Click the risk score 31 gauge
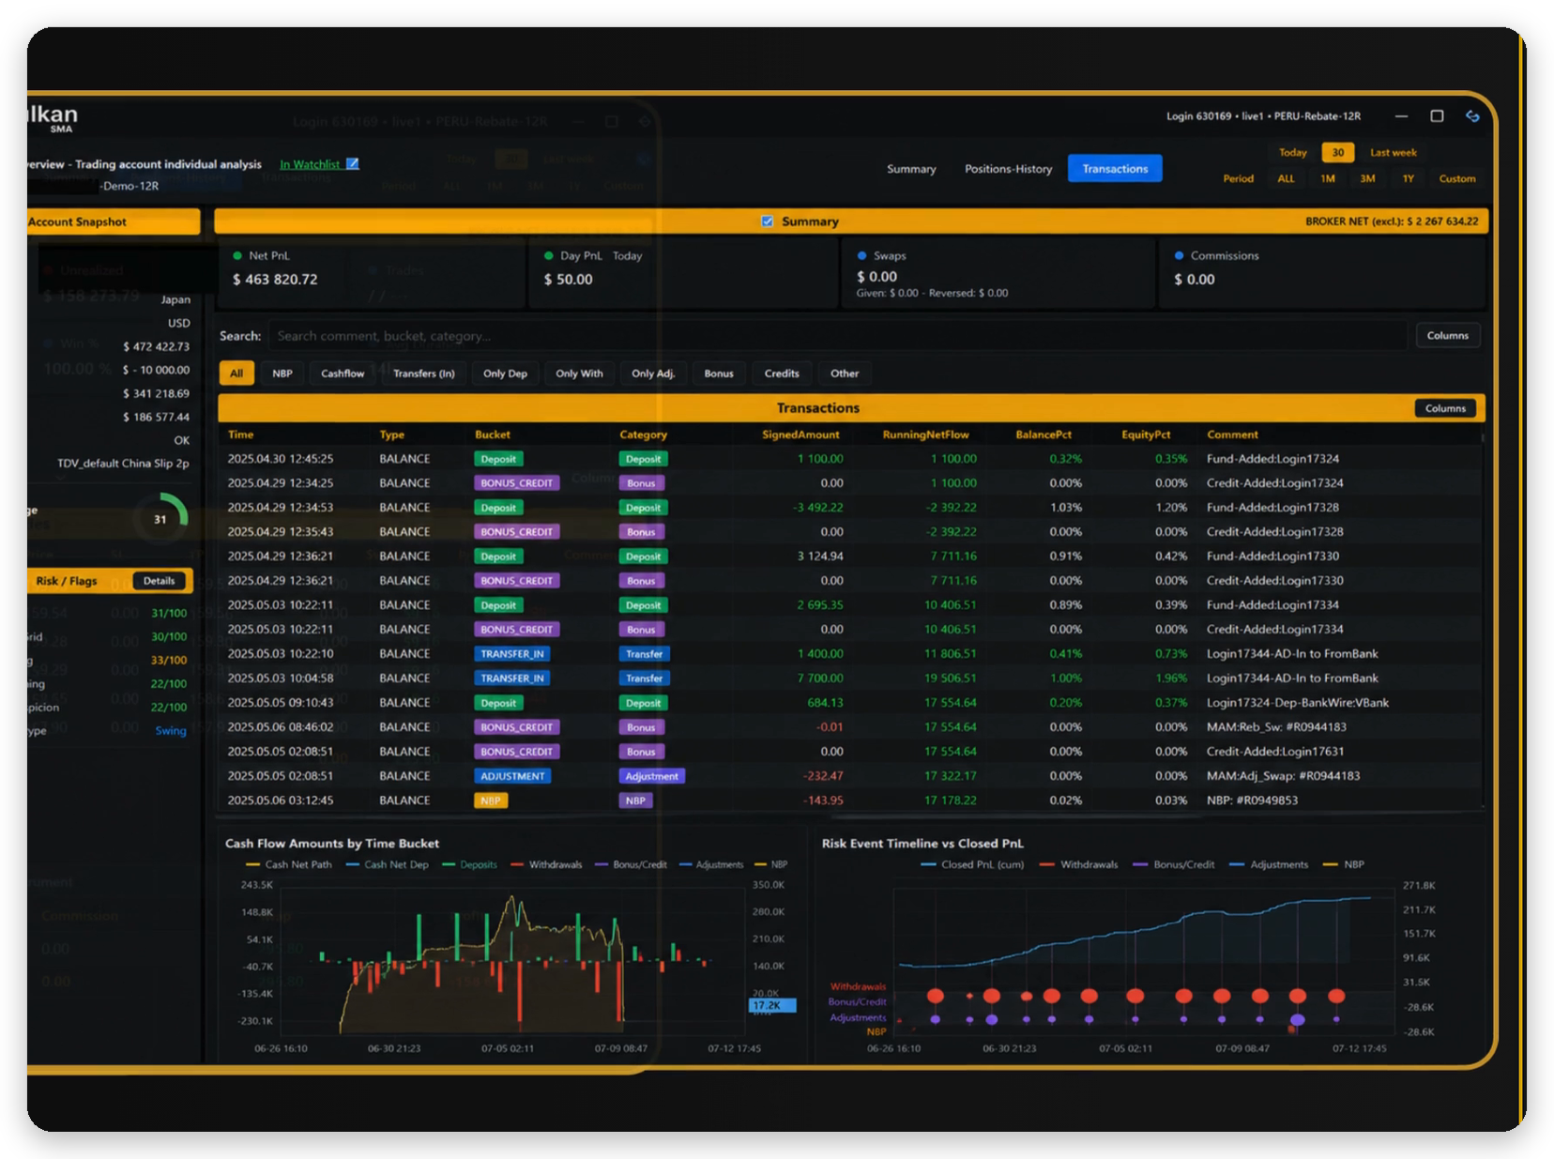Viewport: 1554px width, 1159px height. pos(160,519)
